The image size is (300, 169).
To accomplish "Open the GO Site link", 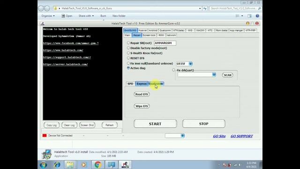I will point(219,136).
